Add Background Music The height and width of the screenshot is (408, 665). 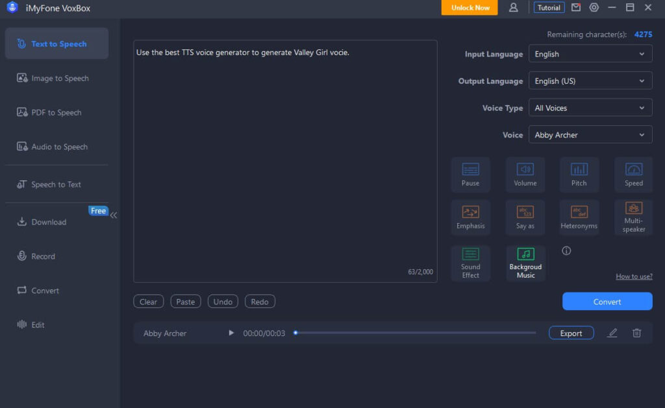[525, 263]
